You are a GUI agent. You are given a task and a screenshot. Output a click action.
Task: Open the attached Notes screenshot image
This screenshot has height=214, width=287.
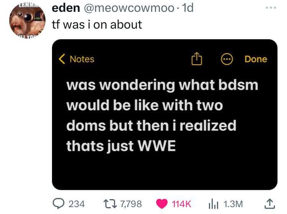click(165, 114)
